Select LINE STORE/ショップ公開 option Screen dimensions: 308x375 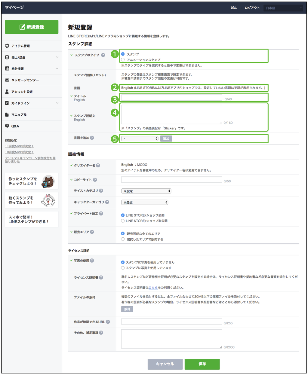[123, 215]
